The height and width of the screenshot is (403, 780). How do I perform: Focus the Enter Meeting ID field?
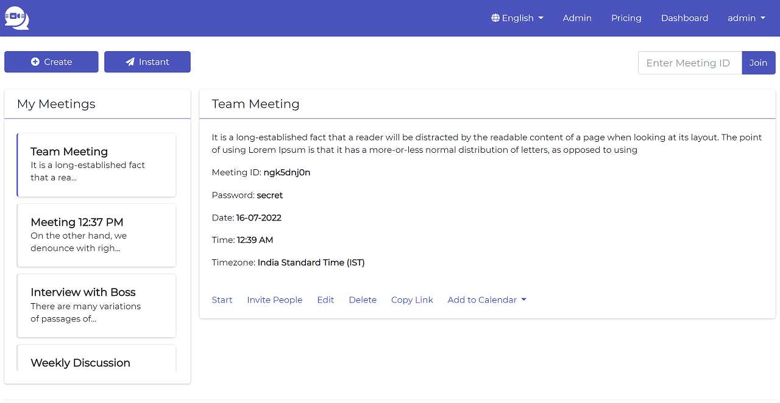(690, 63)
